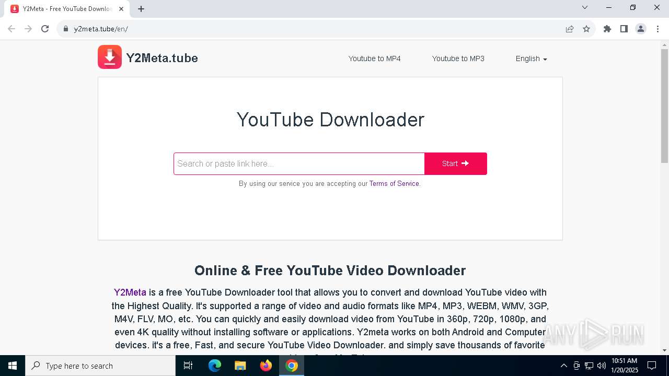Open the Extensions puzzle icon

607,29
